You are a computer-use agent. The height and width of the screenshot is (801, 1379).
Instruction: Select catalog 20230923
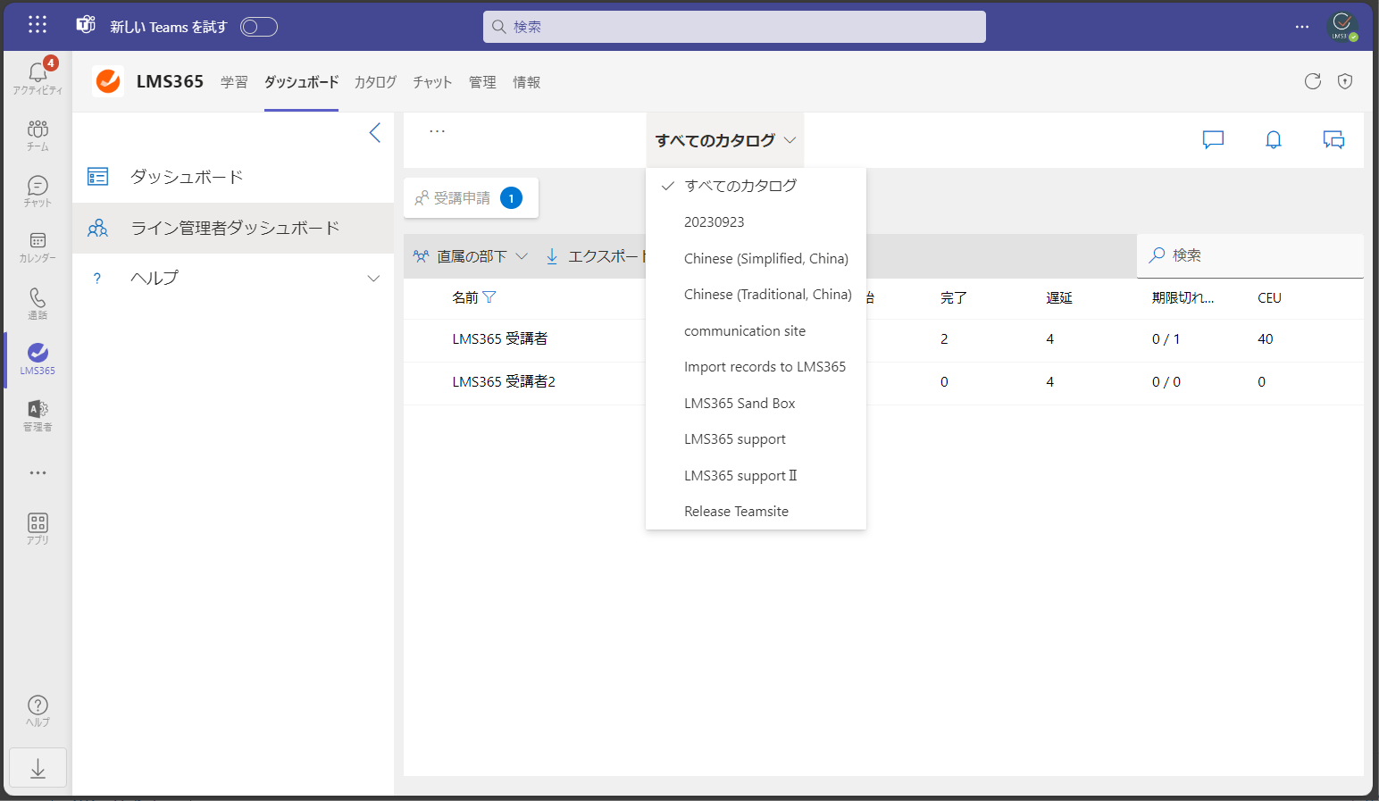pyautogui.click(x=756, y=221)
